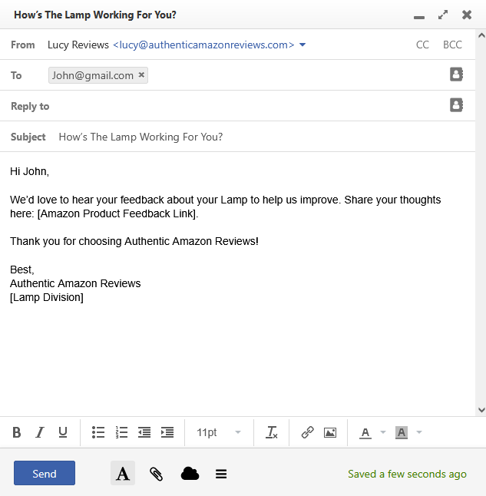Apply the text color
Viewport: 486px width, 496px height.
pos(365,432)
